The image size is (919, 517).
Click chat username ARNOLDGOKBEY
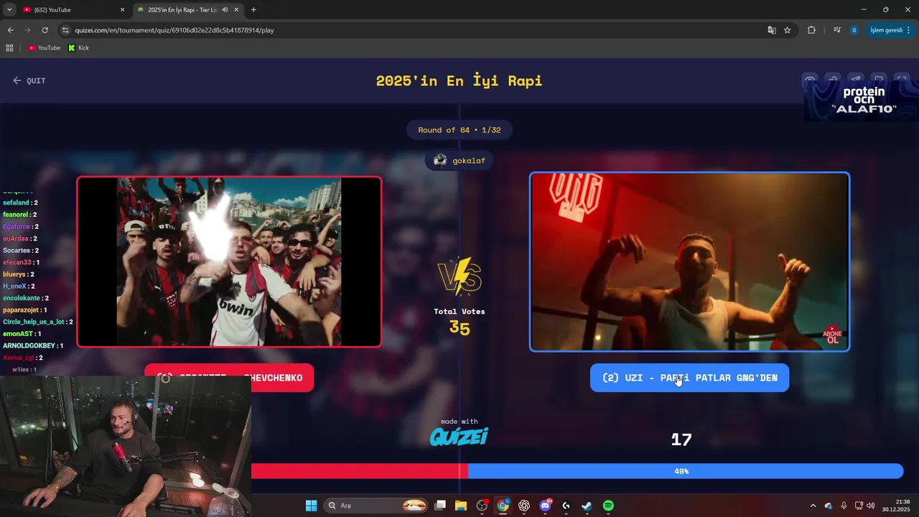29,345
